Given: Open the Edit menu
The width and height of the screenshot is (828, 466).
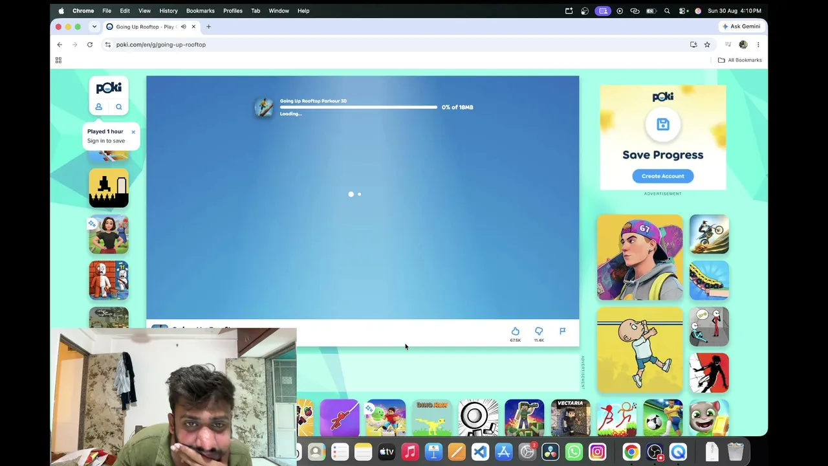Looking at the screenshot, I should tap(125, 10).
